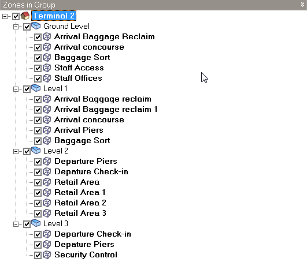This screenshot has width=307, height=262.
Task: Click the Terminal 2 house icon
Action: (x=25, y=16)
